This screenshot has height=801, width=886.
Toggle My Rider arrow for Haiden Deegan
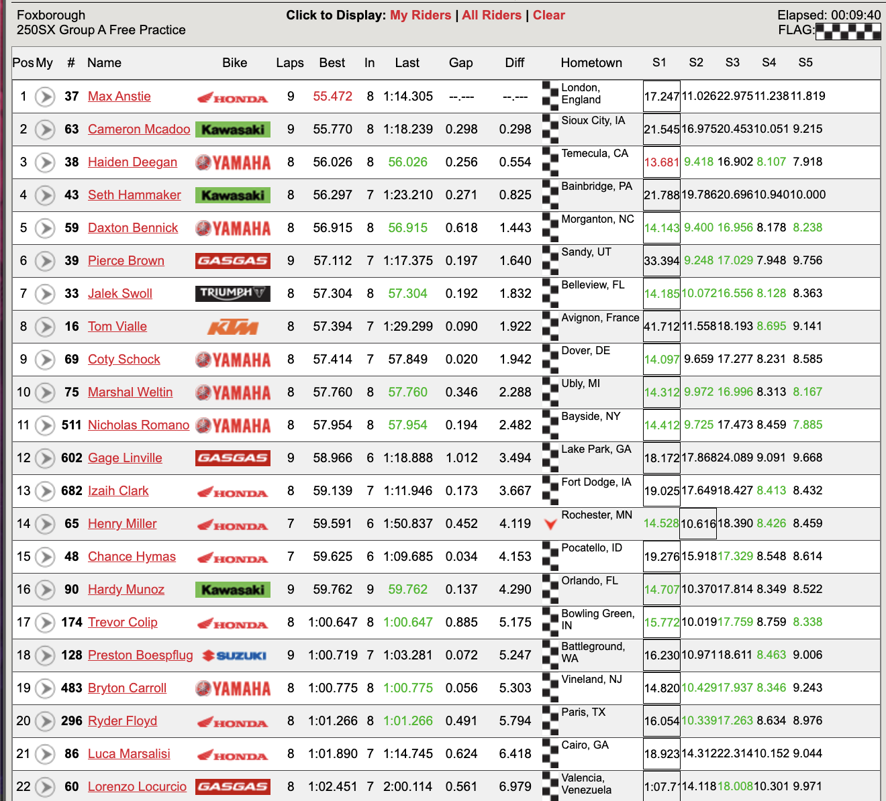[x=45, y=162]
